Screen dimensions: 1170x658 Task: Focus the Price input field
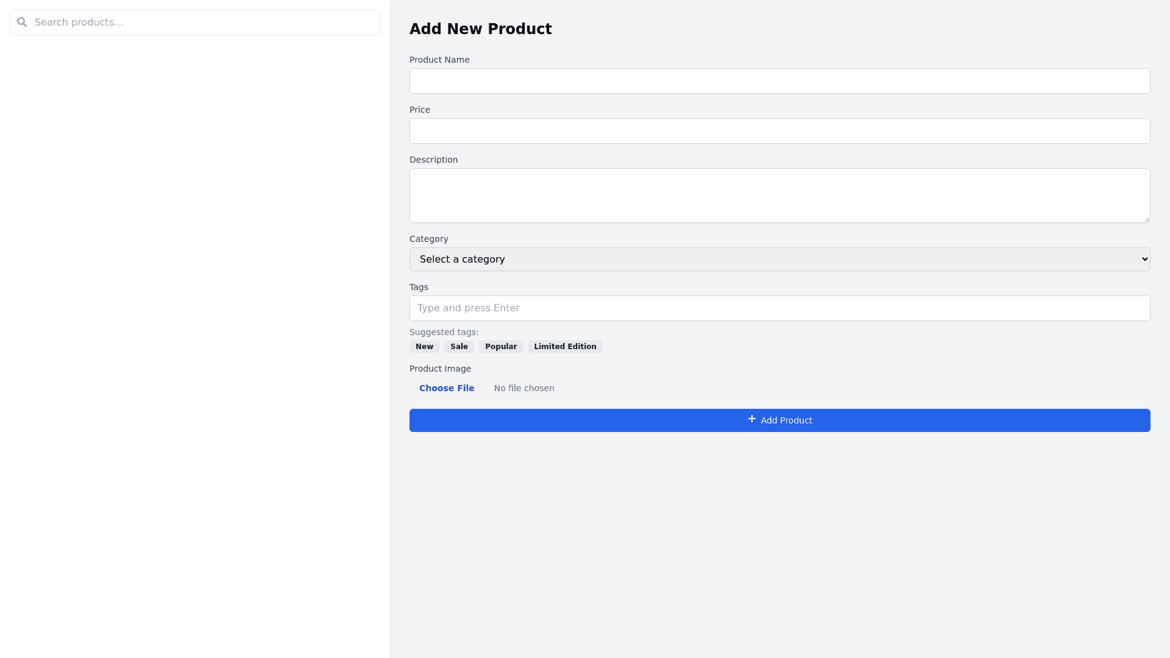click(x=779, y=131)
